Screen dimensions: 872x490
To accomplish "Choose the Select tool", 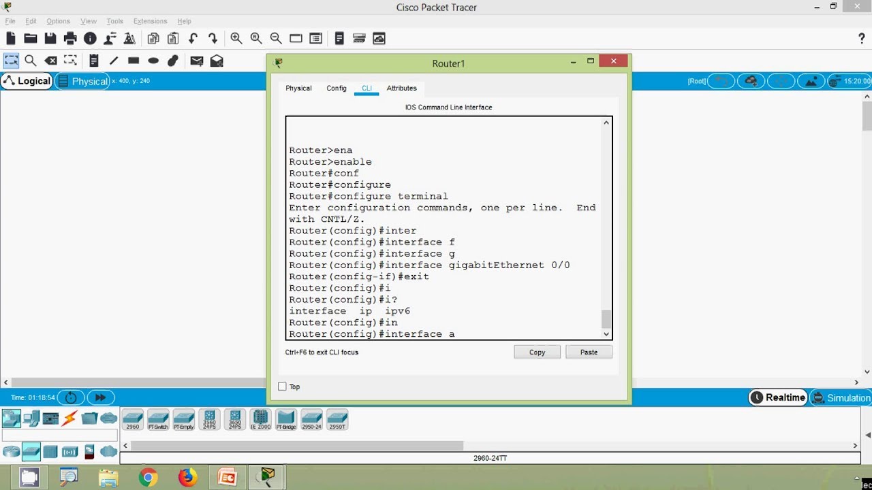I will 11,61.
